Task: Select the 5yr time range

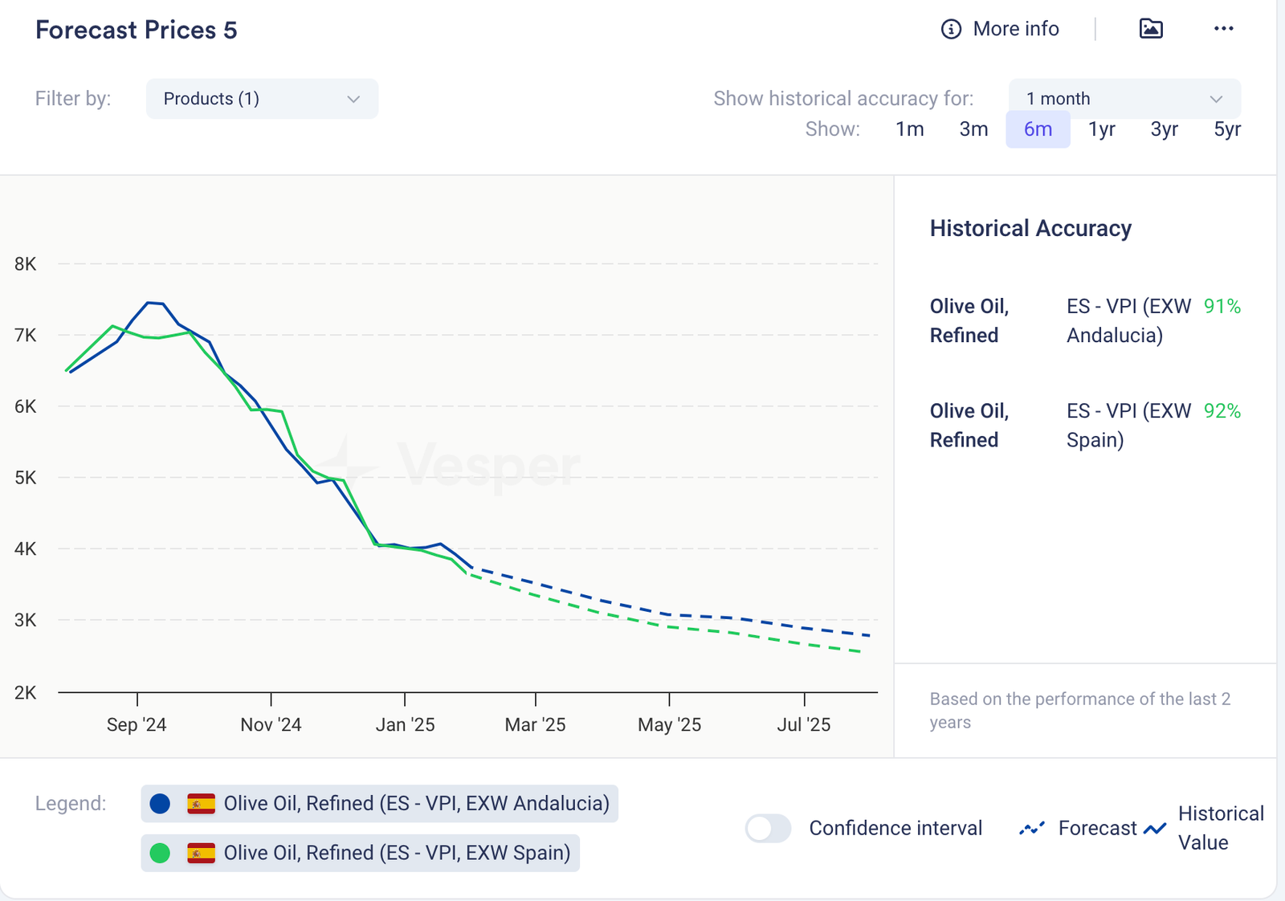Action: pos(1226,129)
